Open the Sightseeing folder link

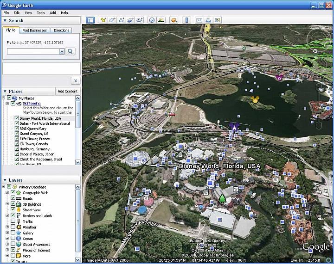32,104
